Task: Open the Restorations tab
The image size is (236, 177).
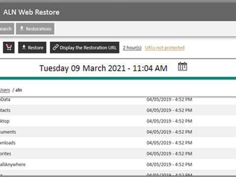Action: pos(35,29)
